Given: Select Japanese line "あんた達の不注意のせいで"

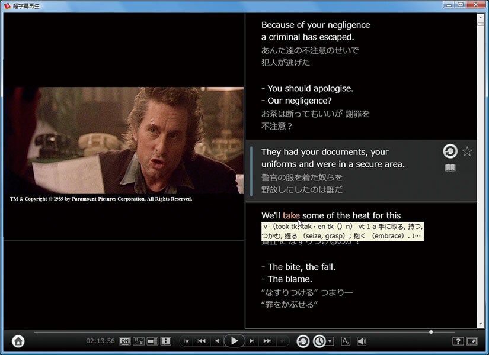Looking at the screenshot, I should click(x=310, y=50).
